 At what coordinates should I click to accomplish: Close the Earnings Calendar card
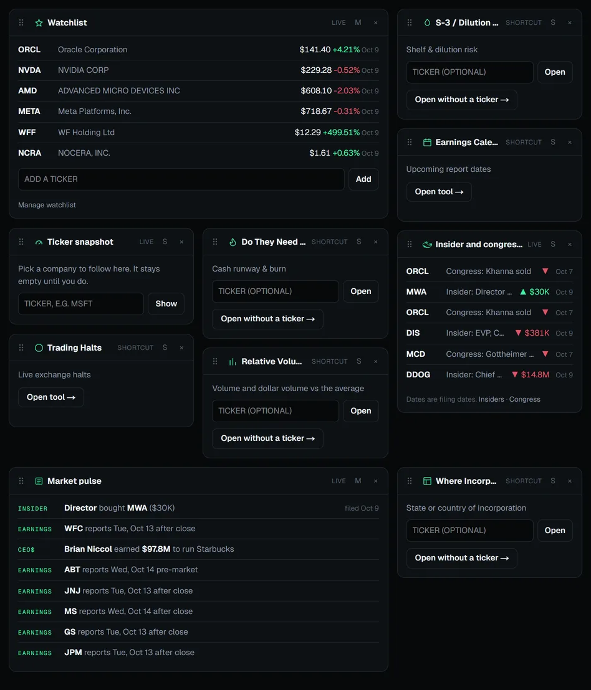coord(569,142)
